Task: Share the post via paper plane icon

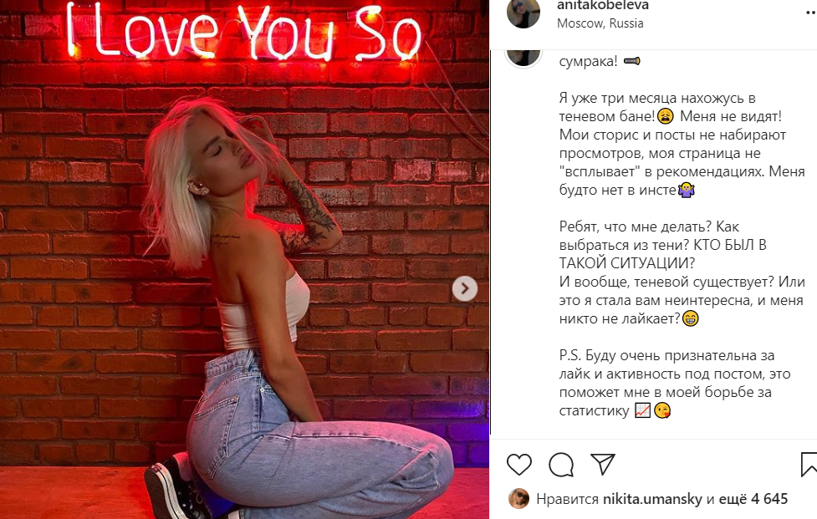Action: click(x=603, y=463)
